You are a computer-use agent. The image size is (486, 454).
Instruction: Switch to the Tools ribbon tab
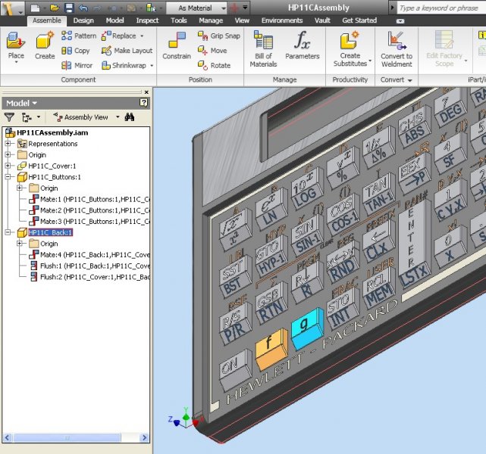coord(178,20)
